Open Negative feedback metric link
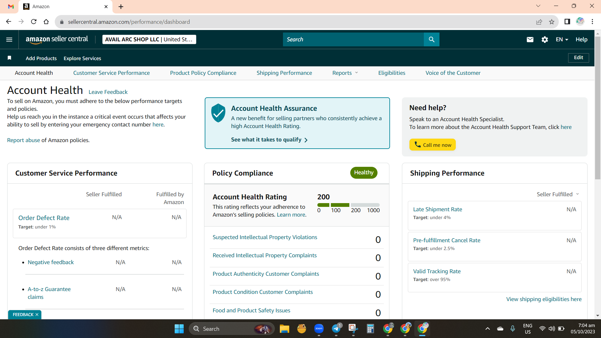The width and height of the screenshot is (601, 338). click(x=51, y=262)
